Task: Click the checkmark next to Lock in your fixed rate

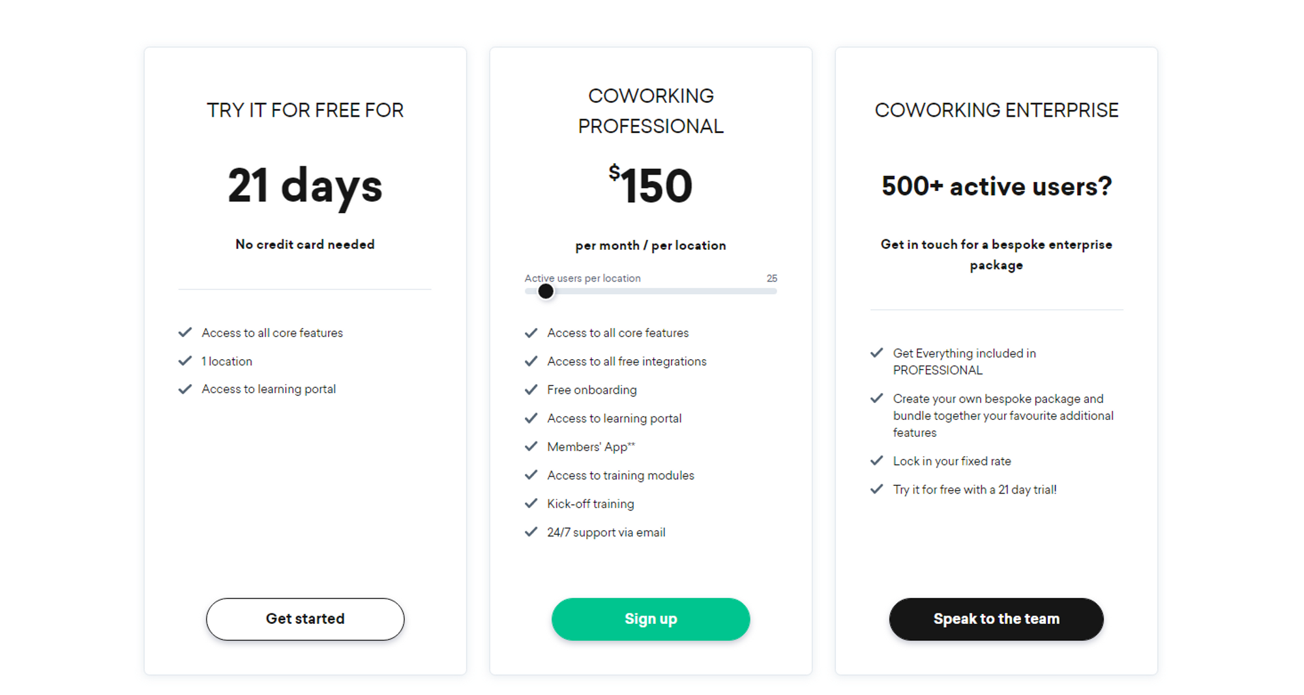Action: pyautogui.click(x=876, y=460)
